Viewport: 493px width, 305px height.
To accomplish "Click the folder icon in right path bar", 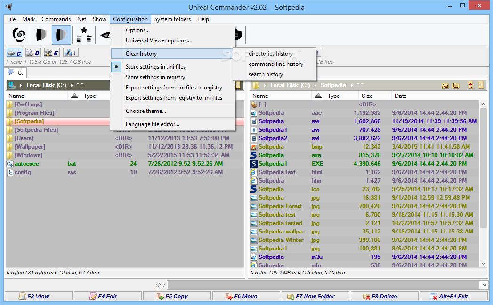I will point(256,85).
